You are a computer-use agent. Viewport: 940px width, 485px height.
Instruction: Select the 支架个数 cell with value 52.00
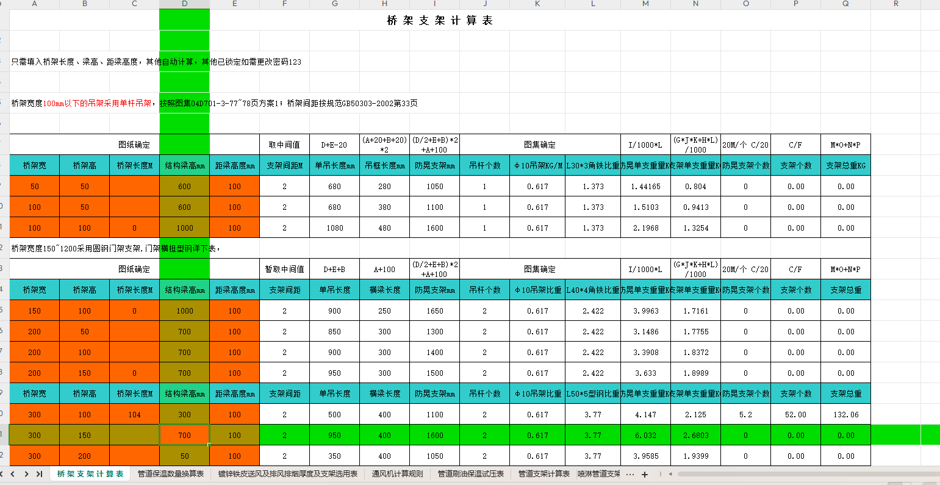pyautogui.click(x=795, y=414)
